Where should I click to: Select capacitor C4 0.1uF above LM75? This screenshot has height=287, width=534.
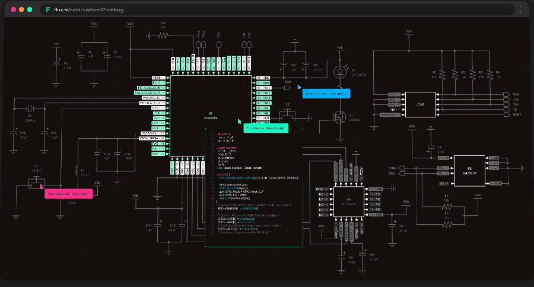pyautogui.click(x=431, y=148)
